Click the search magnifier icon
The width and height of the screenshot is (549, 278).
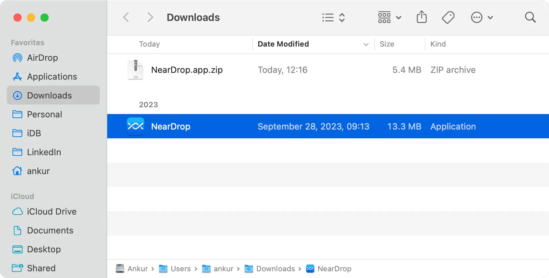[530, 17]
